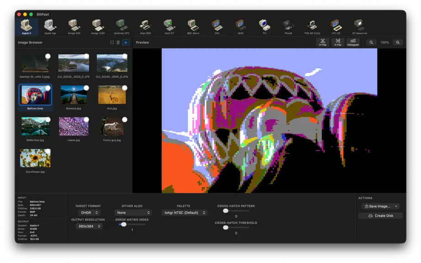Open the Blowout.jpg thumbnail image
This screenshot has width=421, height=263.
click(x=74, y=95)
